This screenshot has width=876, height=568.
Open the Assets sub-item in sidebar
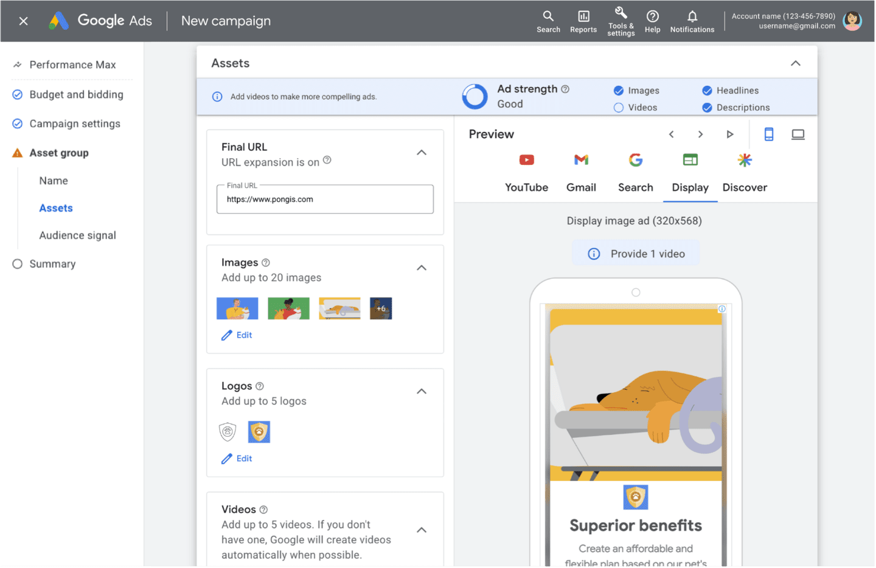[x=56, y=208]
